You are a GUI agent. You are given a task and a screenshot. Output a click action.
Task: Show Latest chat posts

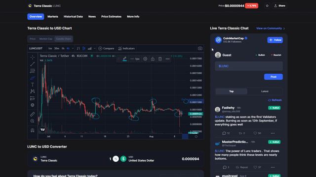point(265,91)
